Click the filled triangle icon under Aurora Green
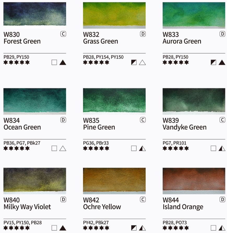 click(222, 62)
